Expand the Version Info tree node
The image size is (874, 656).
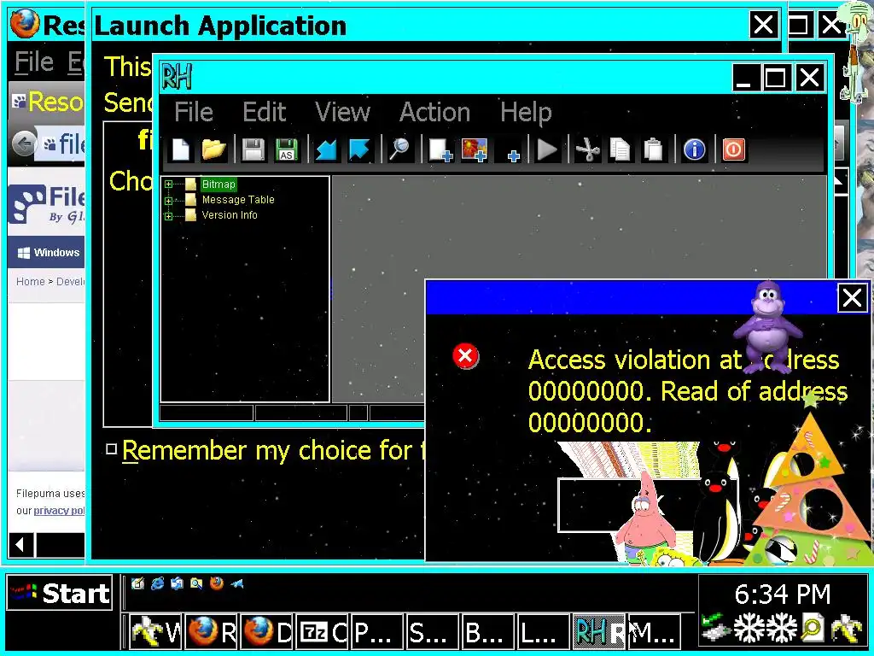(168, 215)
